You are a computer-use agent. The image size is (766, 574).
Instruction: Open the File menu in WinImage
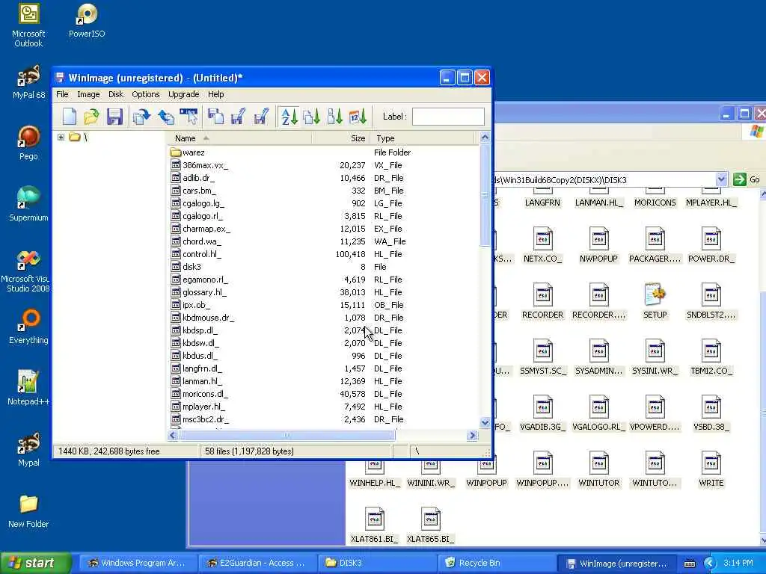[62, 94]
